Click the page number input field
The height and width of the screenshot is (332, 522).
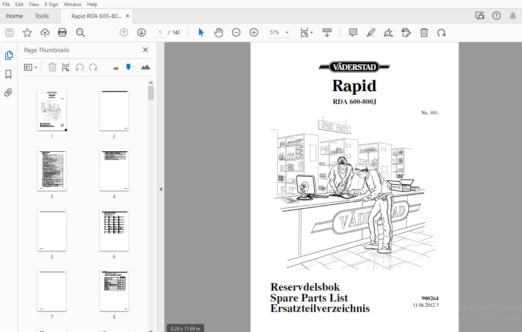[x=160, y=33]
